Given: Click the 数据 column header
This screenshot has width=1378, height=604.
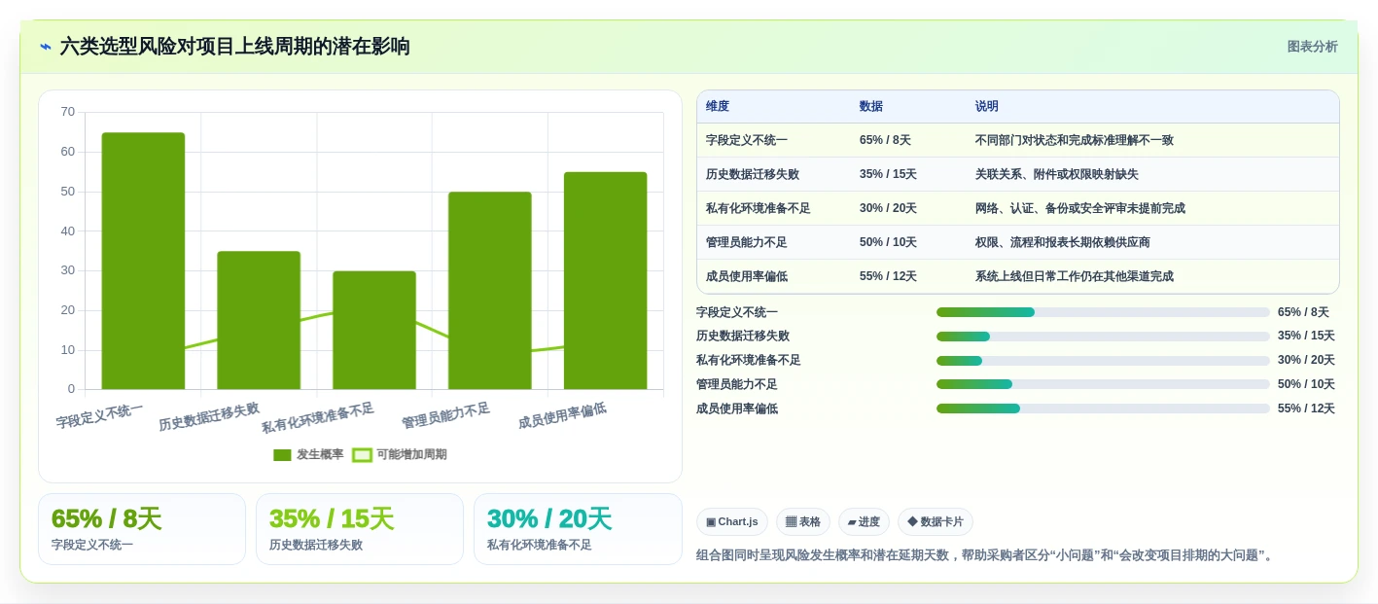Looking at the screenshot, I should pyautogui.click(x=871, y=106).
